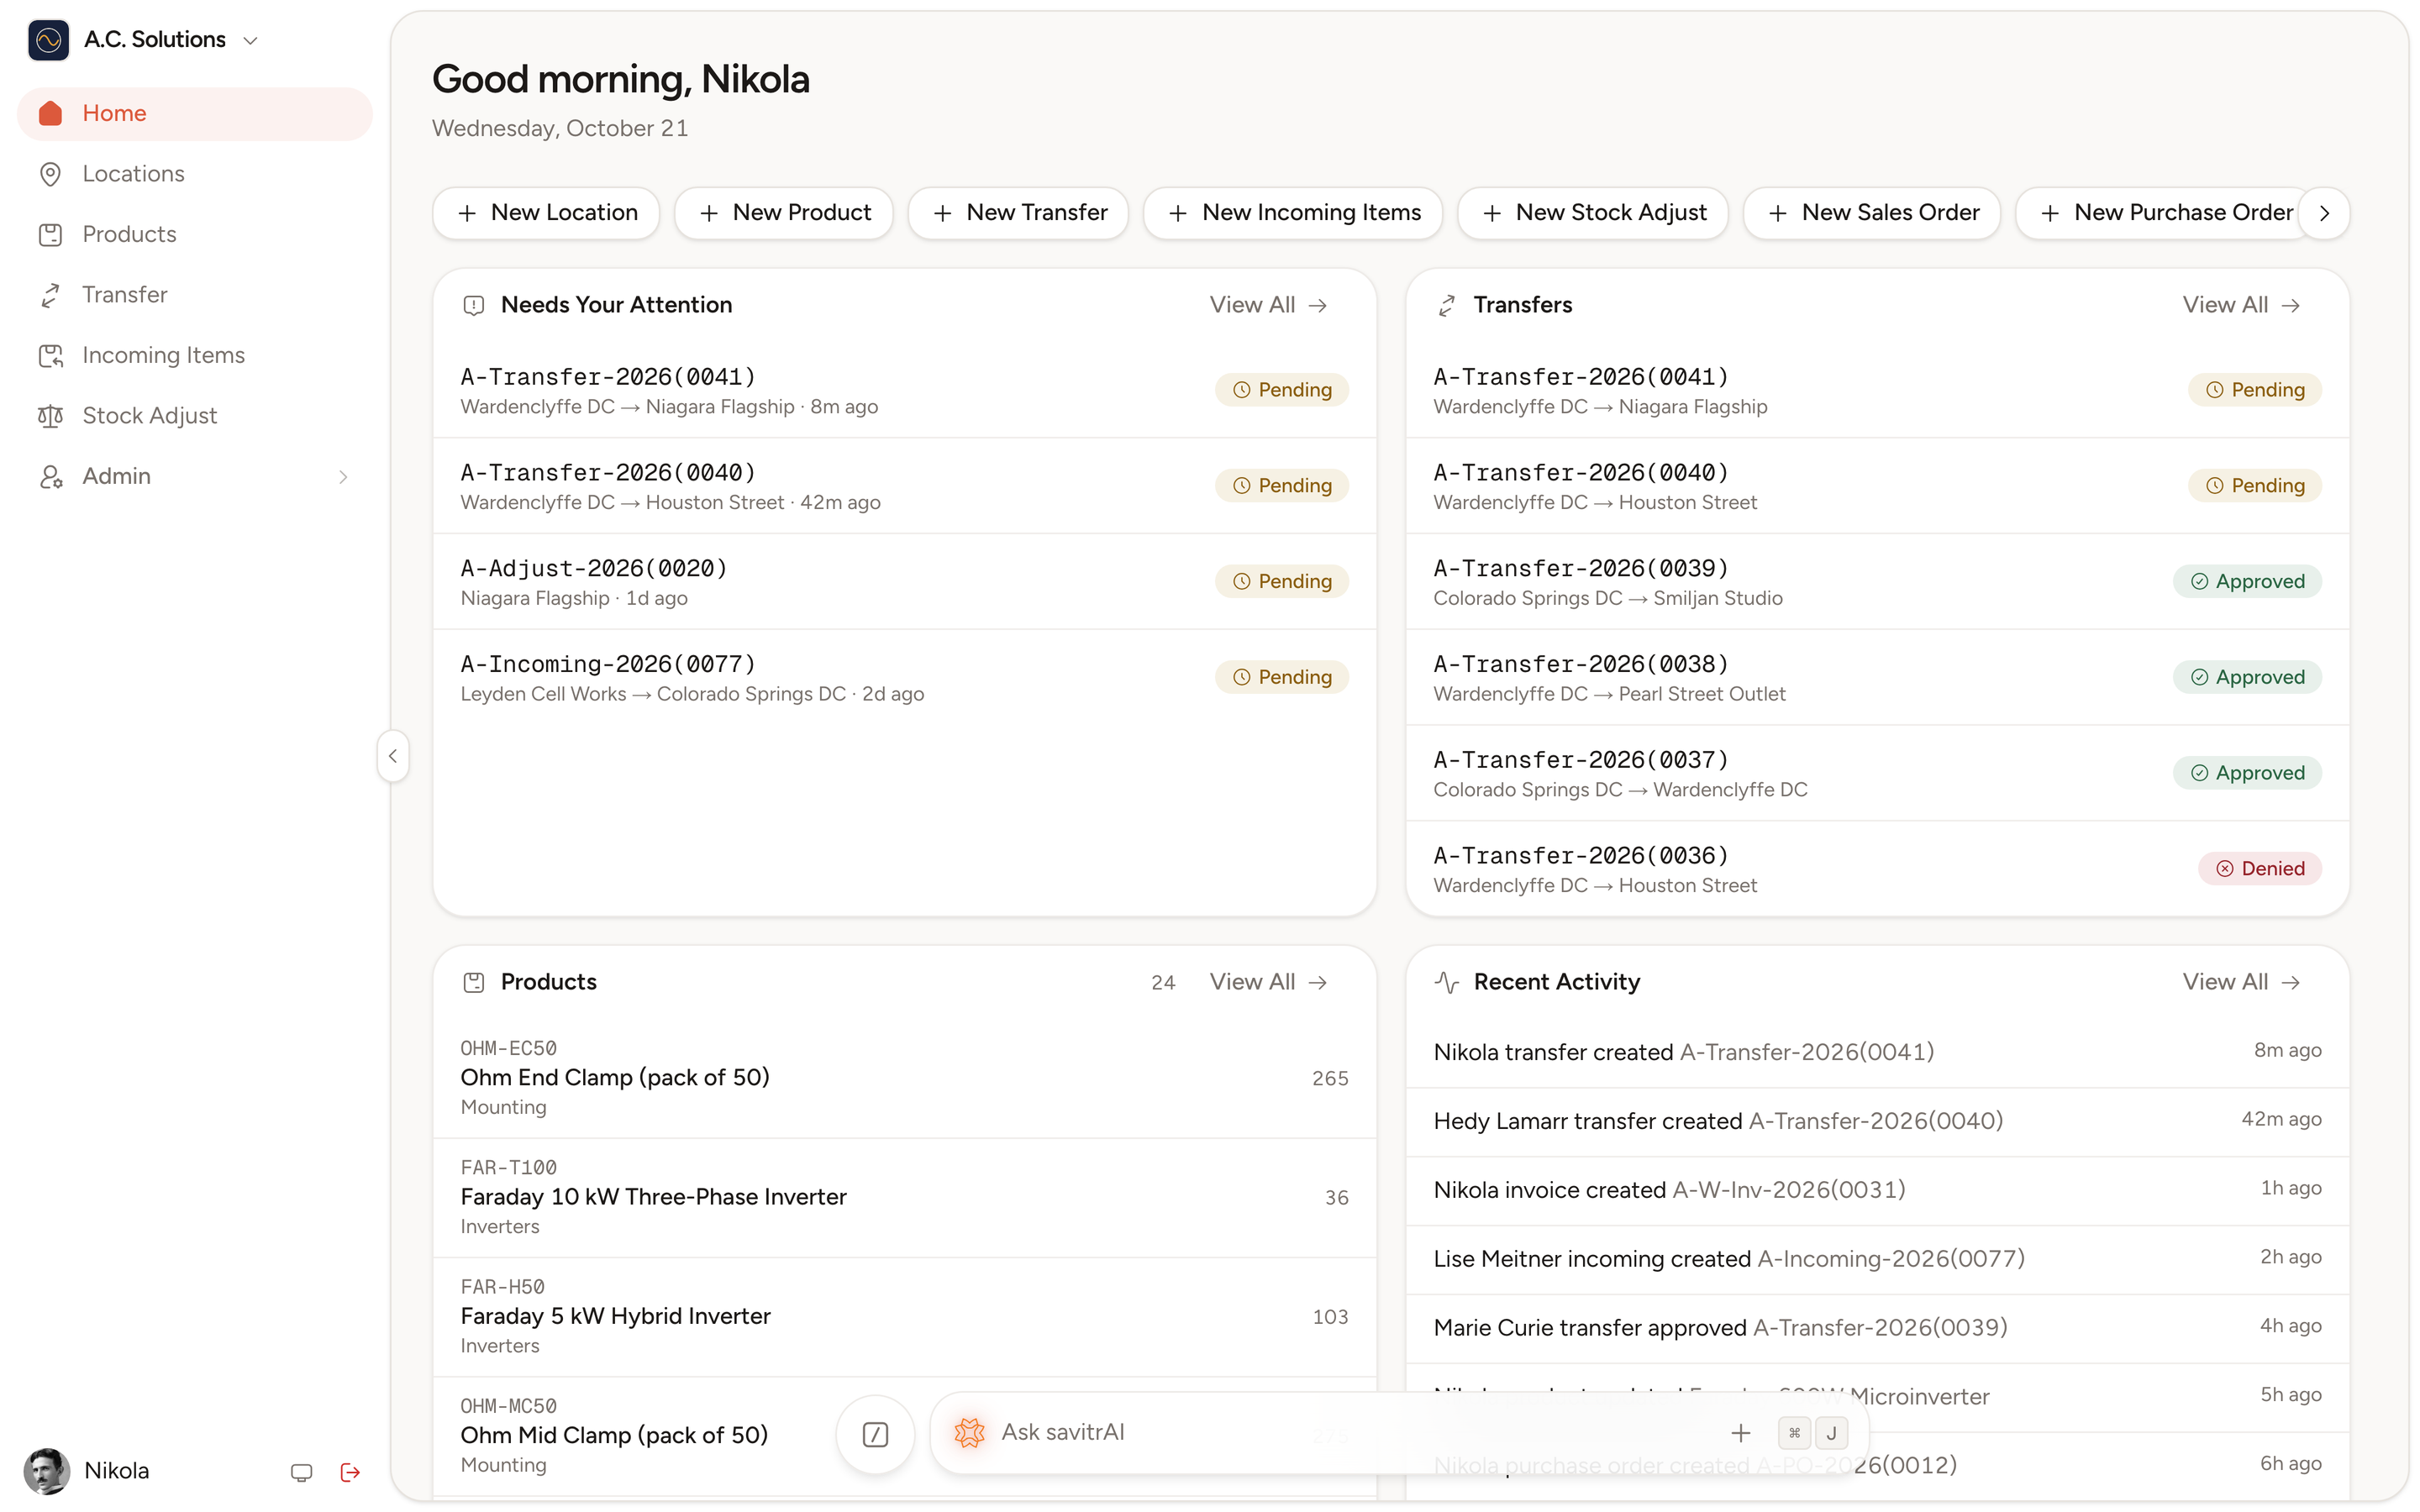View all Recent Activity entries
This screenshot has height=1512, width=2420.
coord(2241,982)
